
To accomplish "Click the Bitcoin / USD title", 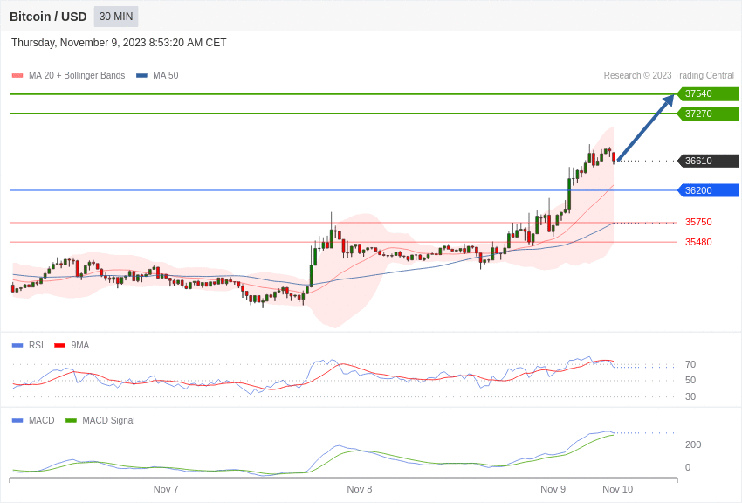I will pyautogui.click(x=48, y=17).
